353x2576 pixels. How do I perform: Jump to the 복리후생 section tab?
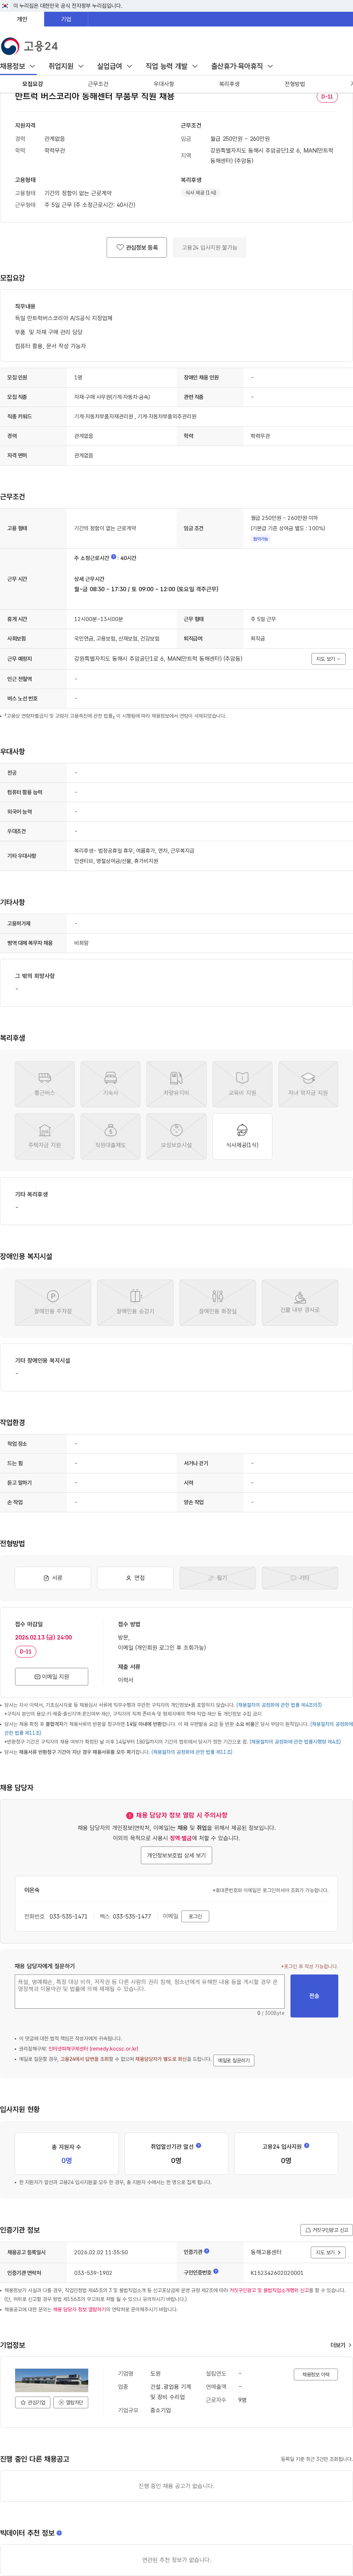click(229, 84)
